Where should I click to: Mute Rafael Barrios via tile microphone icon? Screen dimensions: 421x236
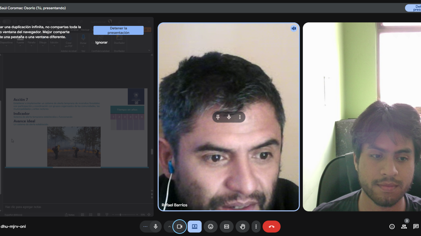229,117
